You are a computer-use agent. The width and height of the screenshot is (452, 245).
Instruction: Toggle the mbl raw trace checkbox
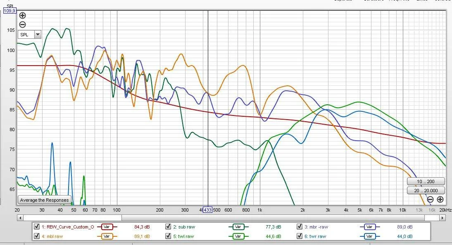(x=37, y=236)
